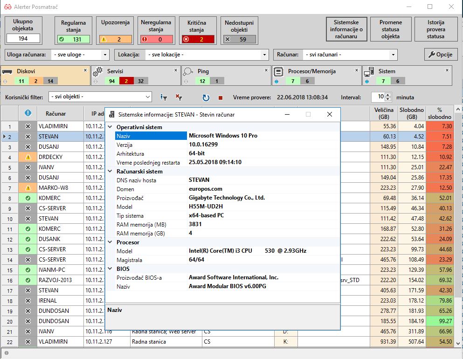Collapse the BIOS section
463x359 pixels.
point(110,269)
